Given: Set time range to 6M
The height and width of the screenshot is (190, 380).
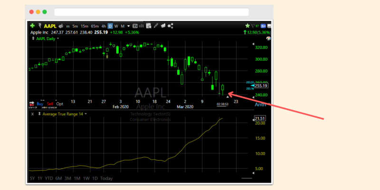Looking at the screenshot, I should [x=58, y=179].
